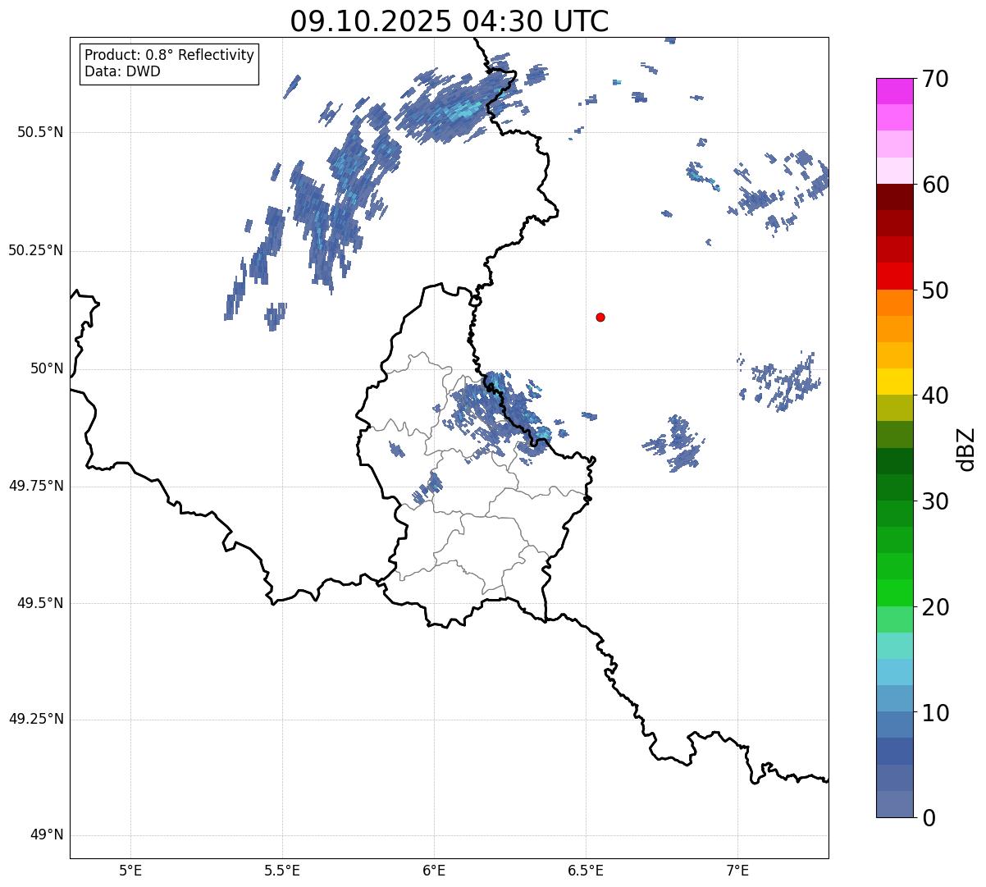Click the bright red 50 dBZ colorbar segment
Image resolution: width=986 pixels, height=887 pixels.
pos(895,276)
